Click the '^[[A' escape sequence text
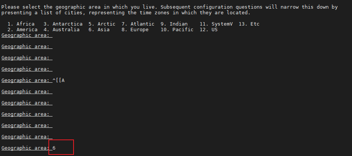Image resolution: width=352 pixels, height=156 pixels. [59, 80]
